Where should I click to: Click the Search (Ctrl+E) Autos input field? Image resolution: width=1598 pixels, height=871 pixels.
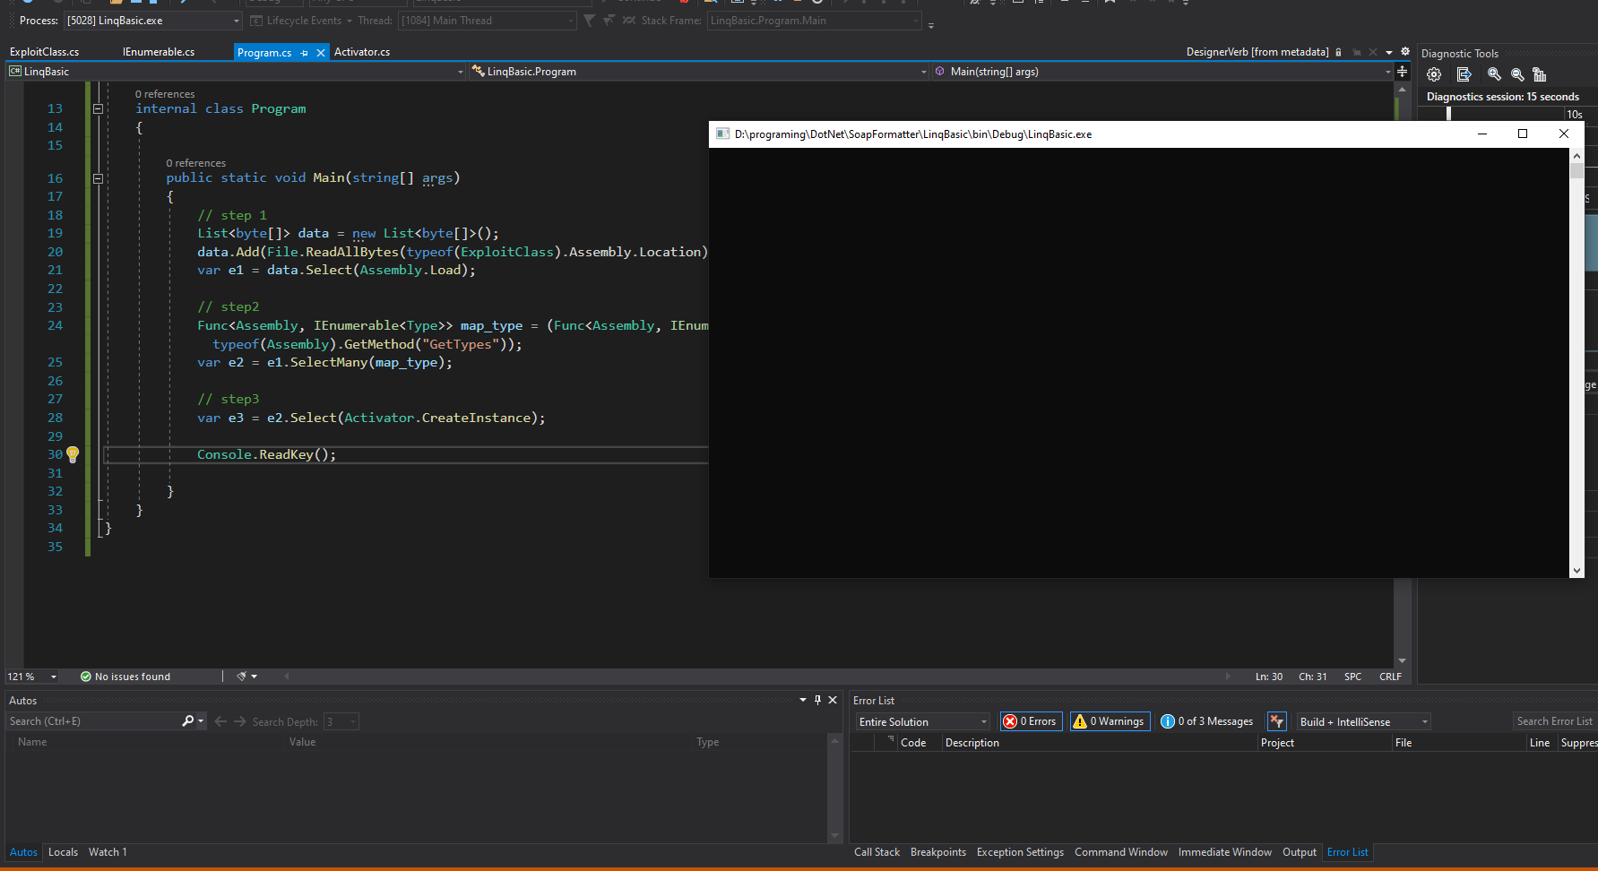coord(93,721)
